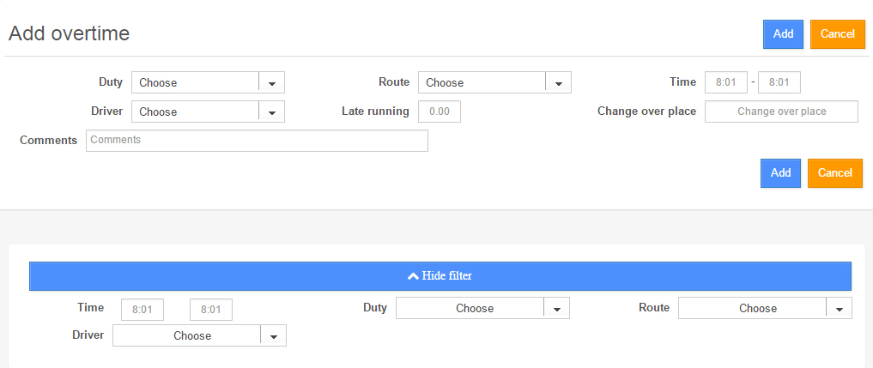Focus the overtime end Time field
The height and width of the screenshot is (368, 873).
click(x=779, y=82)
